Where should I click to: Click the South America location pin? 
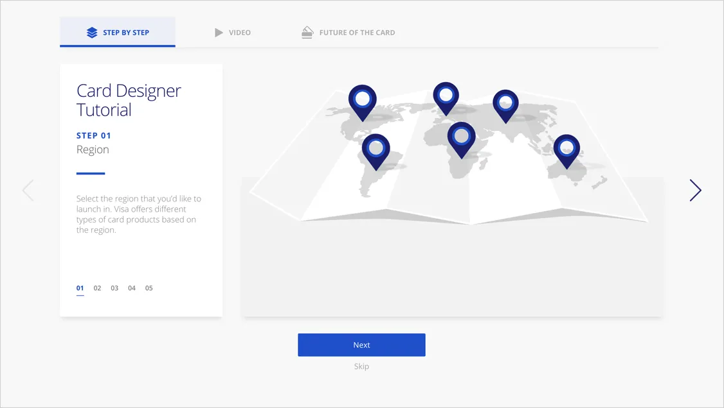coord(376,149)
